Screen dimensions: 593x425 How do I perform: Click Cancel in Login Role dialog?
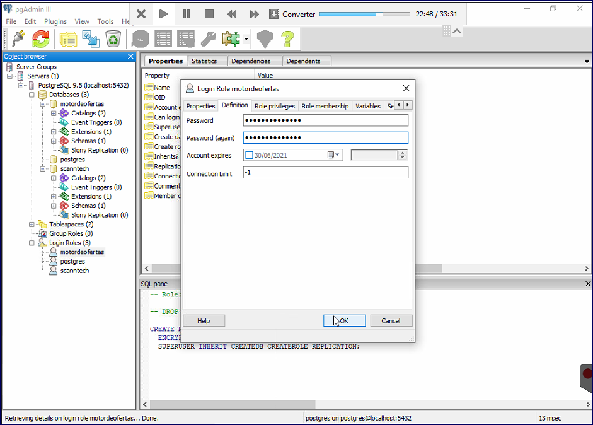[391, 320]
